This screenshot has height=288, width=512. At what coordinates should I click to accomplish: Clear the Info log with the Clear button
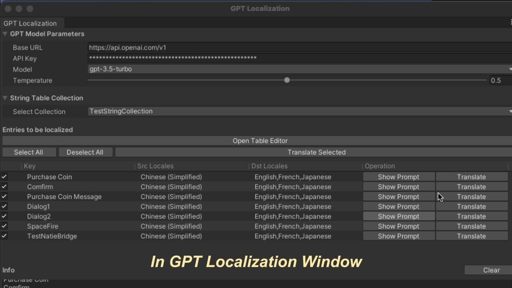(491, 270)
